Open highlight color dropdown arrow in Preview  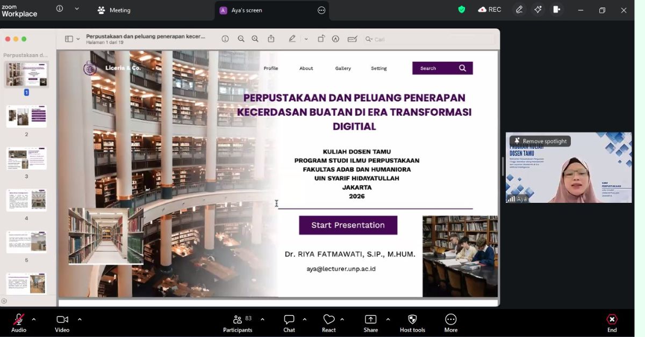306,39
